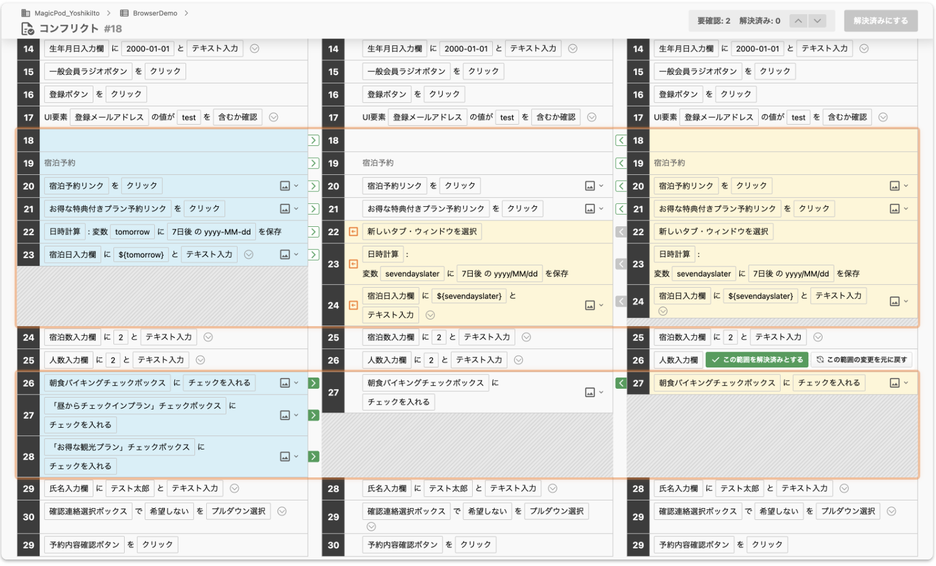Click green arrow beside 「お得な観光プラン」 step
Viewport: 936px width, 566px height.
[314, 457]
